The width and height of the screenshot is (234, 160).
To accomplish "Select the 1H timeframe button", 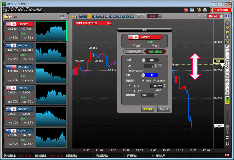I will point(106,16).
